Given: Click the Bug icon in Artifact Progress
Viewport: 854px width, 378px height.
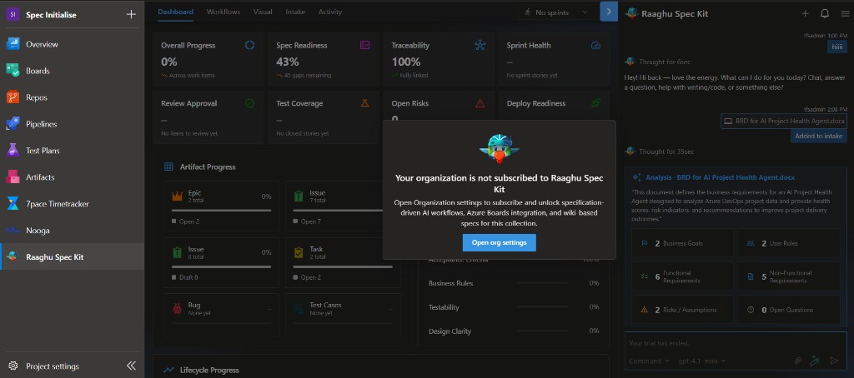Looking at the screenshot, I should pos(177,308).
